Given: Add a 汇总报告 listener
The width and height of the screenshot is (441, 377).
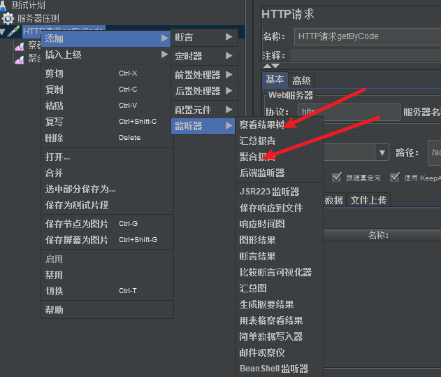Looking at the screenshot, I should tap(280, 141).
